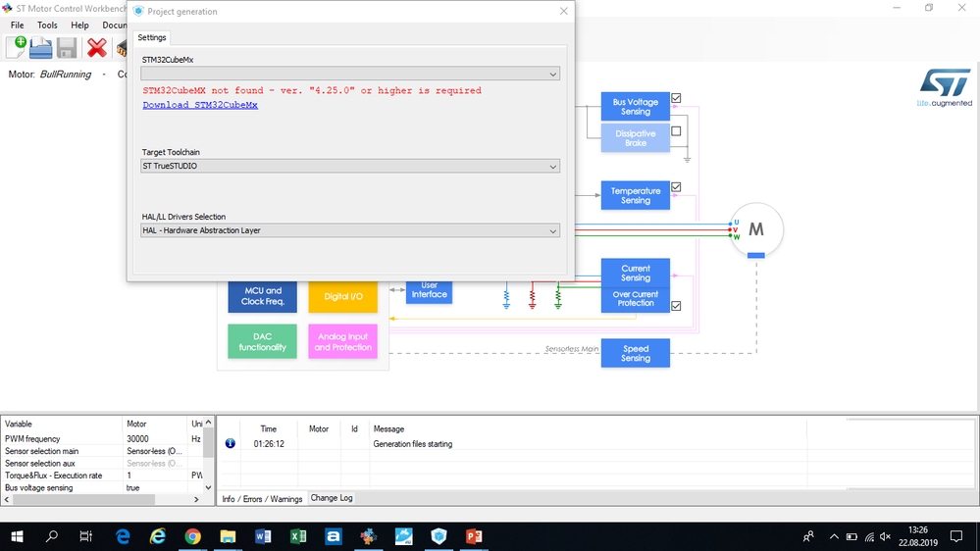Toggle the Temperature Sensing checkbox

(676, 187)
